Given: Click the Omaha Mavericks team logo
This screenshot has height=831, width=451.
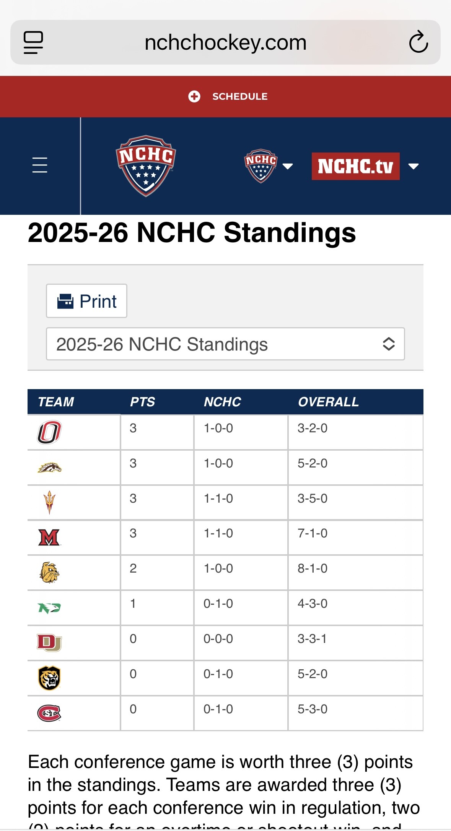Looking at the screenshot, I should click(49, 432).
